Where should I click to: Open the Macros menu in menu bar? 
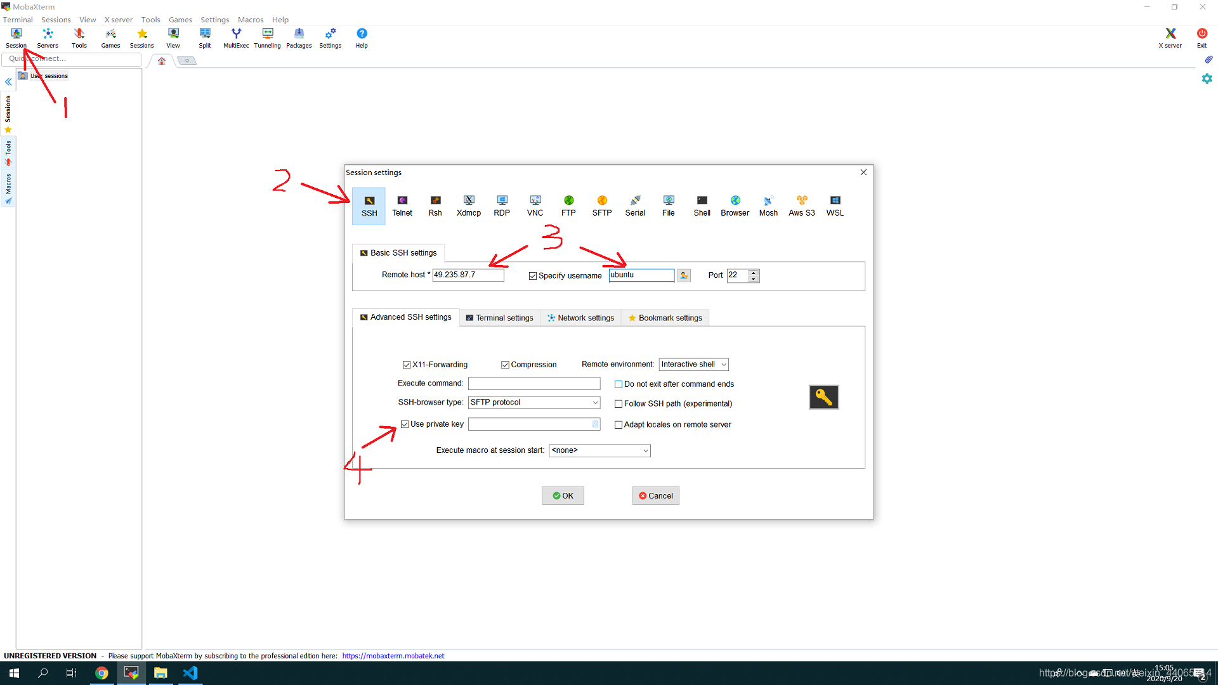[250, 20]
